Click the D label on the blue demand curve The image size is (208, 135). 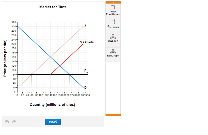point(85,88)
